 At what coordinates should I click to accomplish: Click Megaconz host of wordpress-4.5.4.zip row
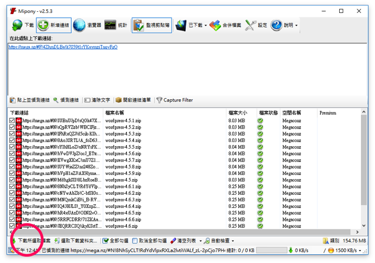(292, 140)
